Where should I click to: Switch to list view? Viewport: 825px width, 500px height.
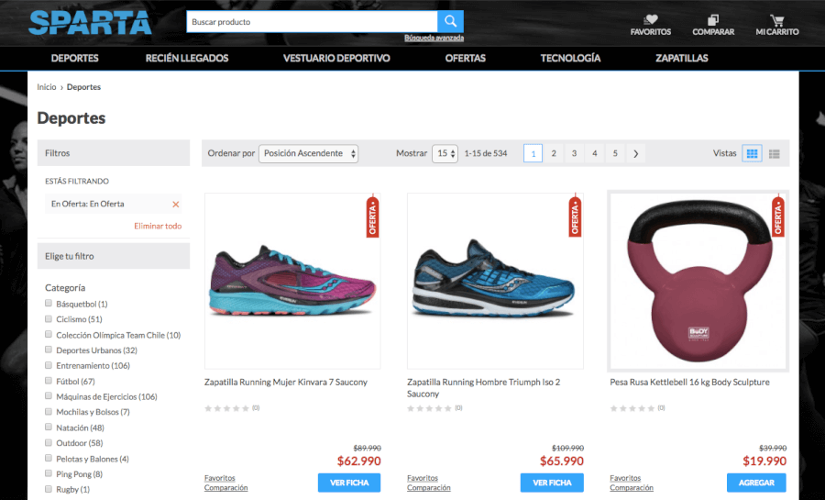click(774, 154)
